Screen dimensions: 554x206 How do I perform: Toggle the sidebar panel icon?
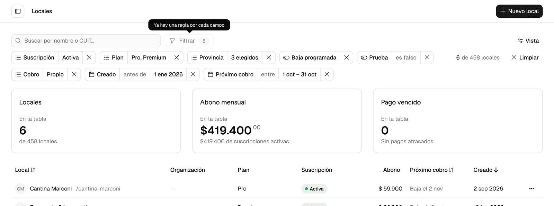[x=18, y=11]
